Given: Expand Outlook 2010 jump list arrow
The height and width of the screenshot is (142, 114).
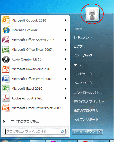Looking at the screenshot, I should (x=66, y=20).
